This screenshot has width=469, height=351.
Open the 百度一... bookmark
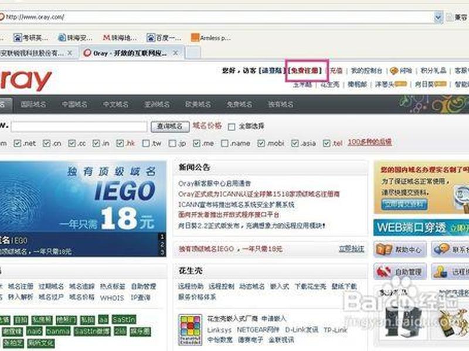[164, 37]
